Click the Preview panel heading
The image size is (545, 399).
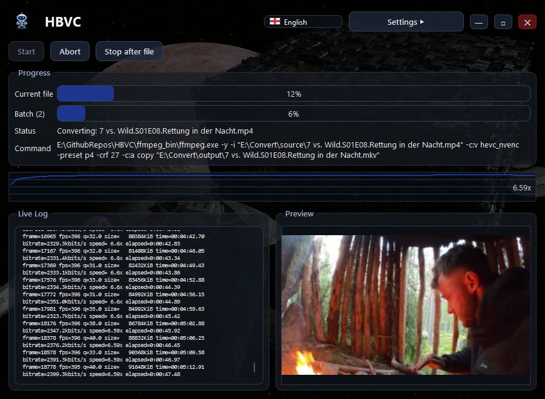299,214
